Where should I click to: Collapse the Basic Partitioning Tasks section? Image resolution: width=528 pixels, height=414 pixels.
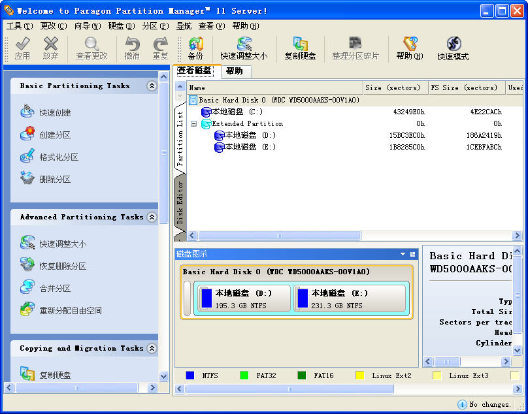tap(152, 86)
